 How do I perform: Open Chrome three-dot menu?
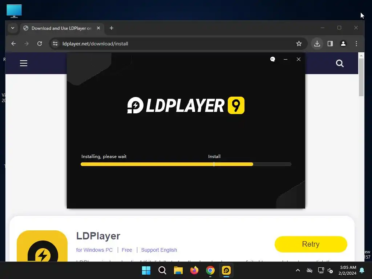click(356, 44)
